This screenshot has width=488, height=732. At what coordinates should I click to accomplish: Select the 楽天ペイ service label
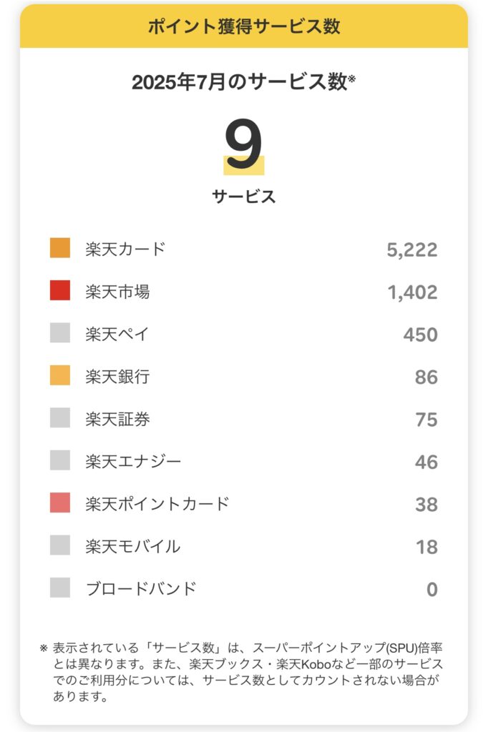(x=117, y=335)
